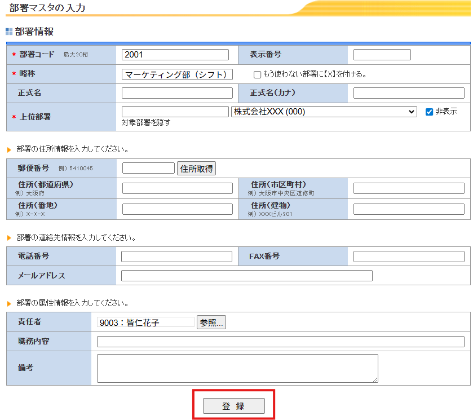Expand the 株式会社XXX (000) dropdown
This screenshot has height=420, width=473.
tap(324, 112)
